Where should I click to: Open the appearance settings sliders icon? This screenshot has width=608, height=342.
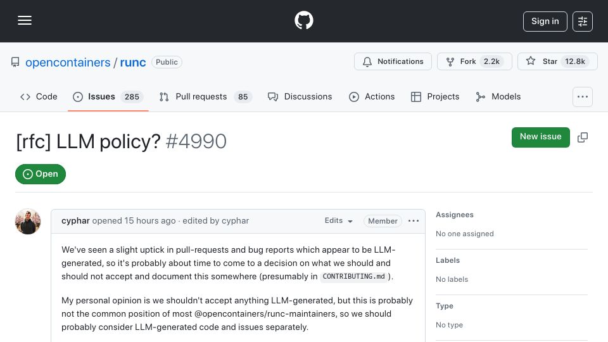pyautogui.click(x=583, y=22)
